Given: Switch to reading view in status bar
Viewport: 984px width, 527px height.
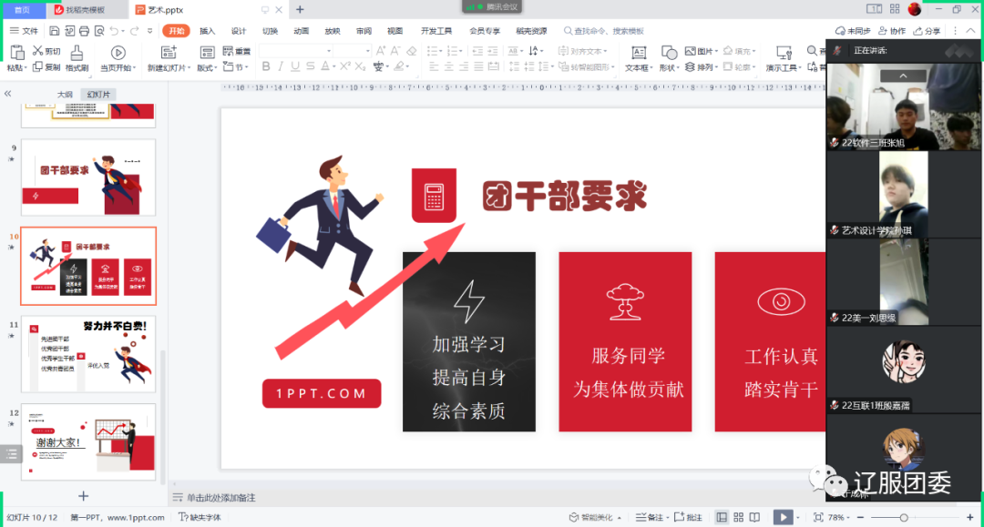Looking at the screenshot, I should click(x=754, y=517).
